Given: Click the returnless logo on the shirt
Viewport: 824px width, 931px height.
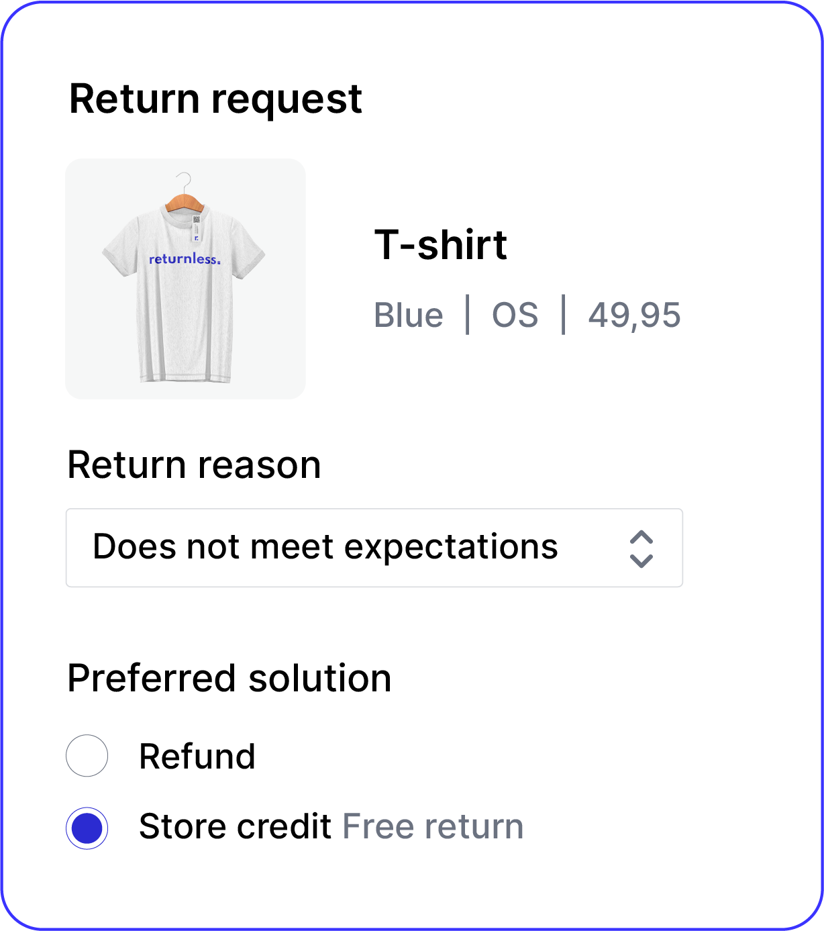Looking at the screenshot, I should [185, 259].
